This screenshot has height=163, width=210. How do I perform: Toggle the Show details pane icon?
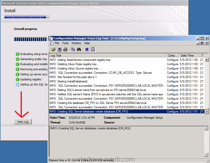(93, 49)
